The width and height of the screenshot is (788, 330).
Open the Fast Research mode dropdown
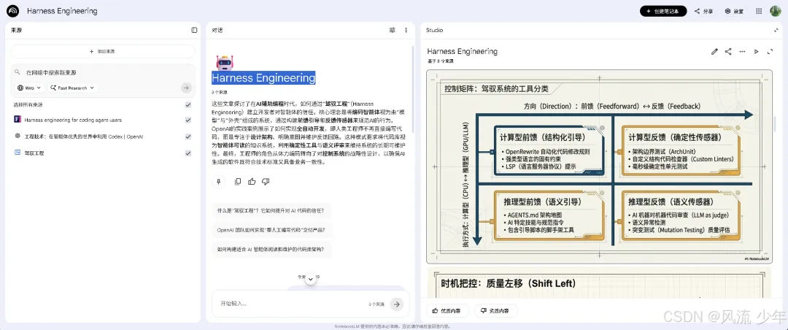pos(72,88)
